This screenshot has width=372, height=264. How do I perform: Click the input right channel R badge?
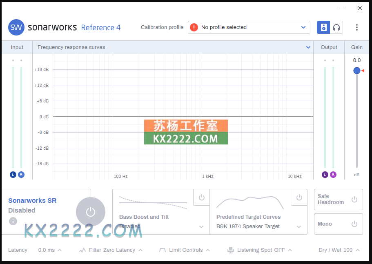point(21,175)
